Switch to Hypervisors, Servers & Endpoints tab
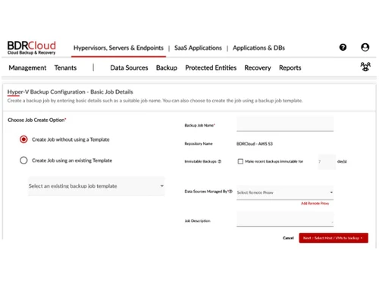379x284 pixels. pos(118,48)
